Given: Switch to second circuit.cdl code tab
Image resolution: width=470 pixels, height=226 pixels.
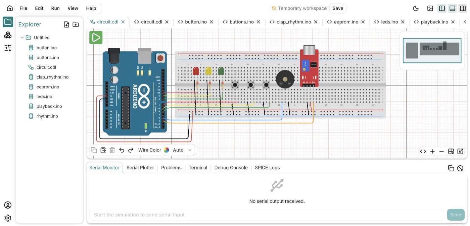Looking at the screenshot, I should point(151,22).
